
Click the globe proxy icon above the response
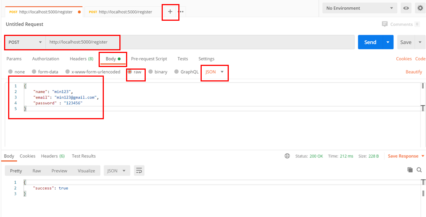pyautogui.click(x=287, y=156)
